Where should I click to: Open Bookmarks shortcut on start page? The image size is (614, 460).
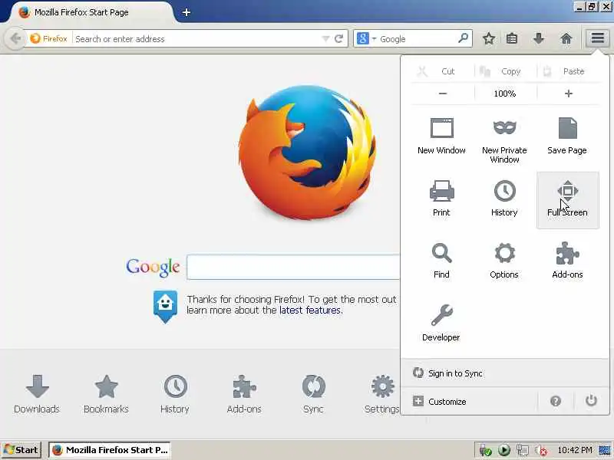106,394
